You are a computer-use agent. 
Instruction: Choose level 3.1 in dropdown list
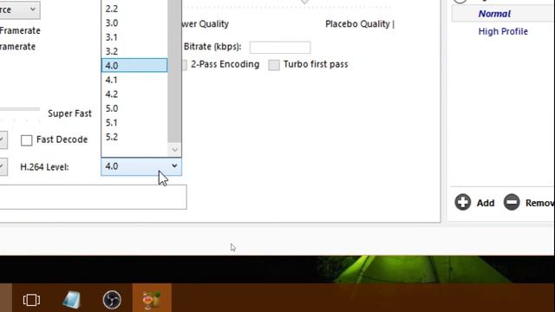134,37
